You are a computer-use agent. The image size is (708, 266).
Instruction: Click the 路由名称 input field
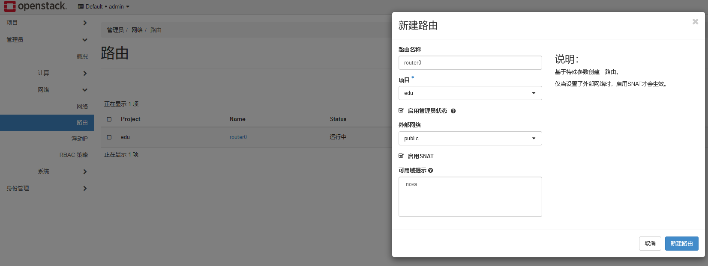470,63
